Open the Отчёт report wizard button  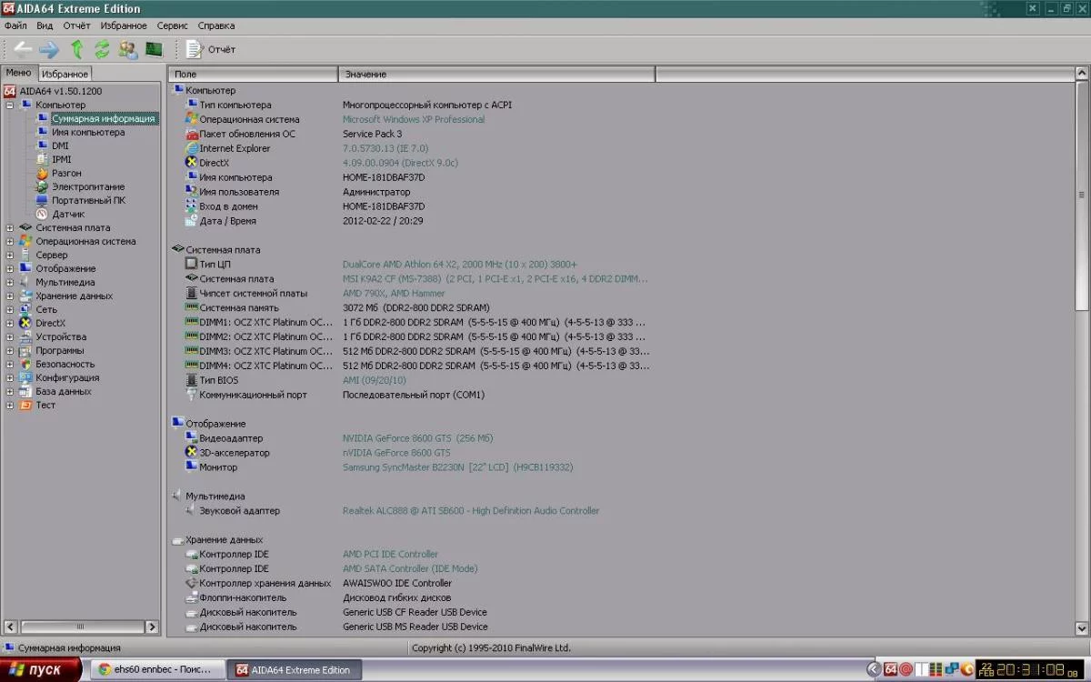(211, 49)
